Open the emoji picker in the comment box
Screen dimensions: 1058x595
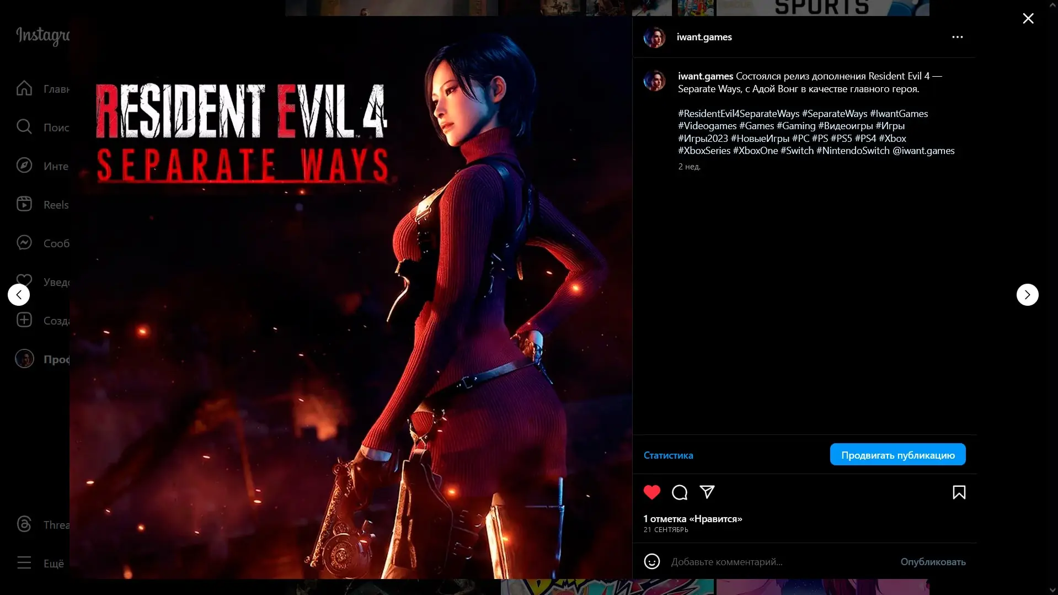(x=651, y=561)
